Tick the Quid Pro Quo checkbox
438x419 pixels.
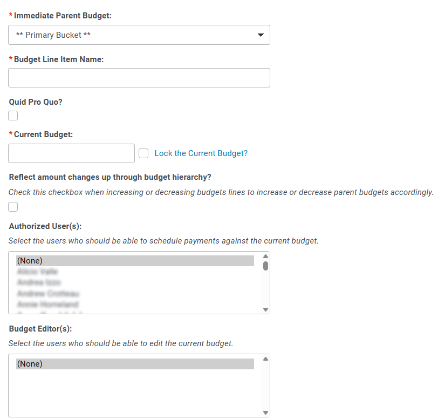coord(13,116)
